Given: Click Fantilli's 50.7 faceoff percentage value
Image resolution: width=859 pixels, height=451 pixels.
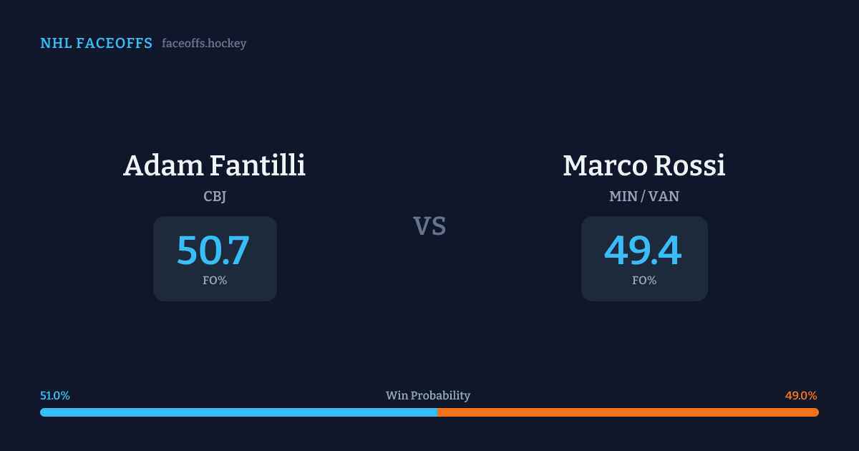Looking at the screenshot, I should pos(213,251).
